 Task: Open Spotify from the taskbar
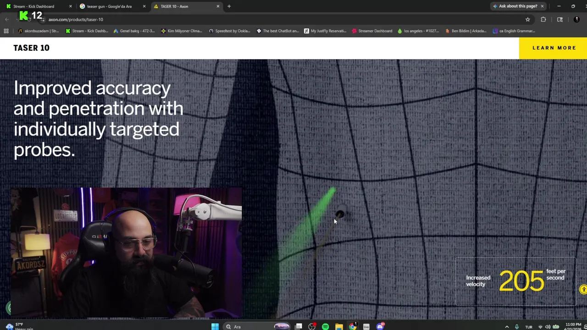tap(325, 326)
